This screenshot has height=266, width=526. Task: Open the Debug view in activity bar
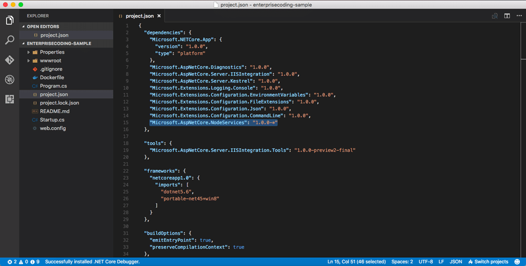9,79
